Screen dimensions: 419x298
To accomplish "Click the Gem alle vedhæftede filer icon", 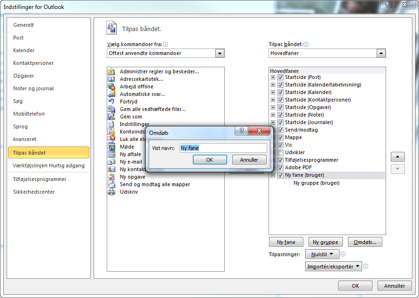I will [x=111, y=109].
